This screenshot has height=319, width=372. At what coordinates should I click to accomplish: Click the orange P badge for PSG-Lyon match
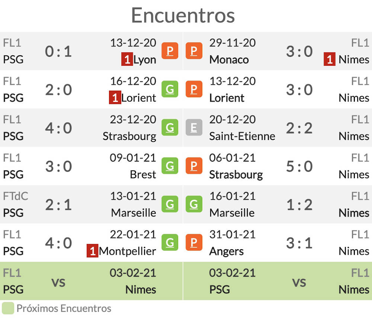point(170,51)
